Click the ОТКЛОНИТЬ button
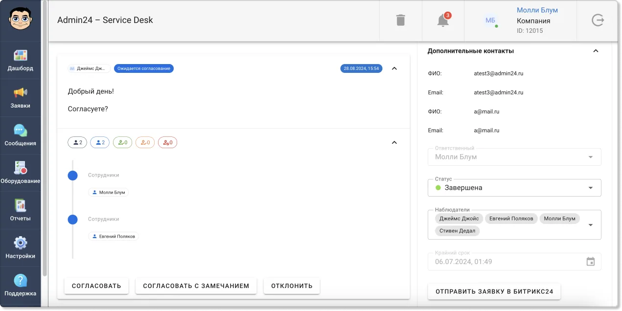The width and height of the screenshot is (622, 311). point(292,286)
